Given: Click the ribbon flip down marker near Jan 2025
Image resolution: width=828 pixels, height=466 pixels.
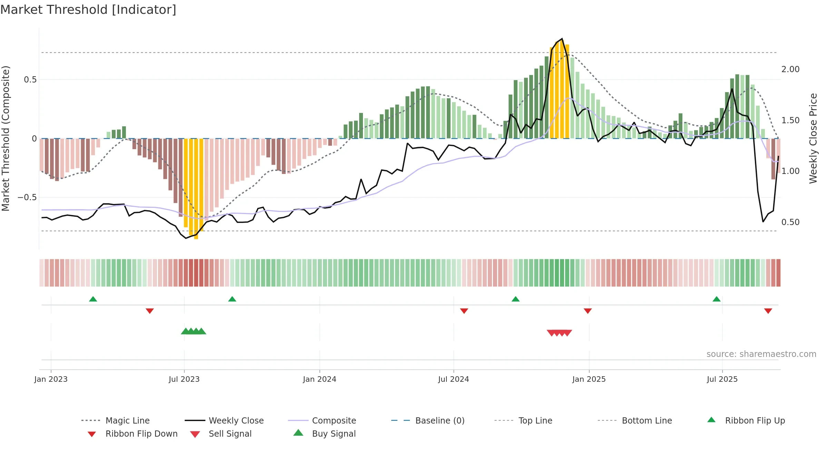Looking at the screenshot, I should pos(588,311).
